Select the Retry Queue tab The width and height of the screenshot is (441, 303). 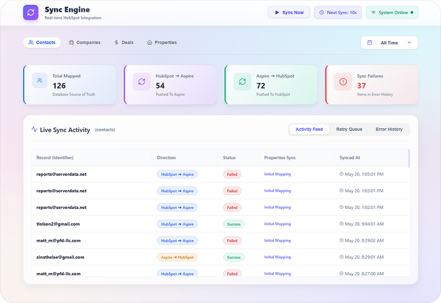point(349,130)
